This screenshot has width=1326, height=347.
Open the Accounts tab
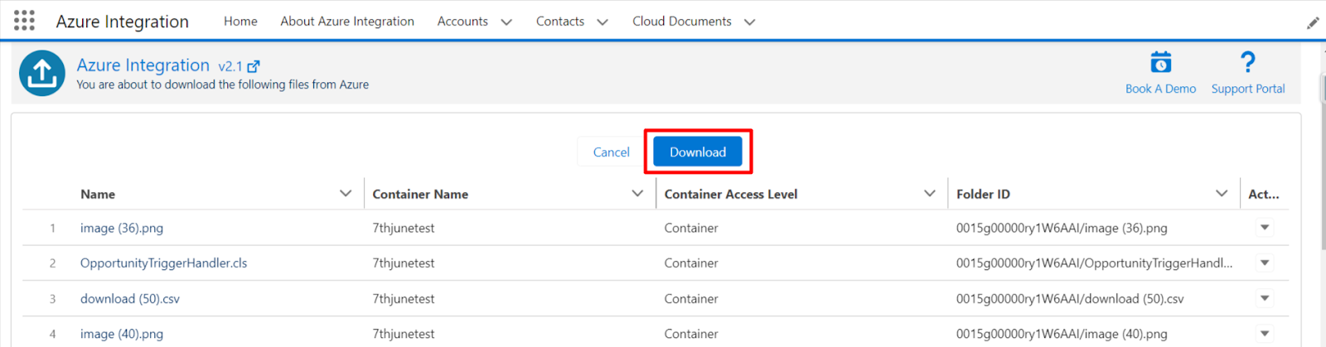tap(462, 22)
